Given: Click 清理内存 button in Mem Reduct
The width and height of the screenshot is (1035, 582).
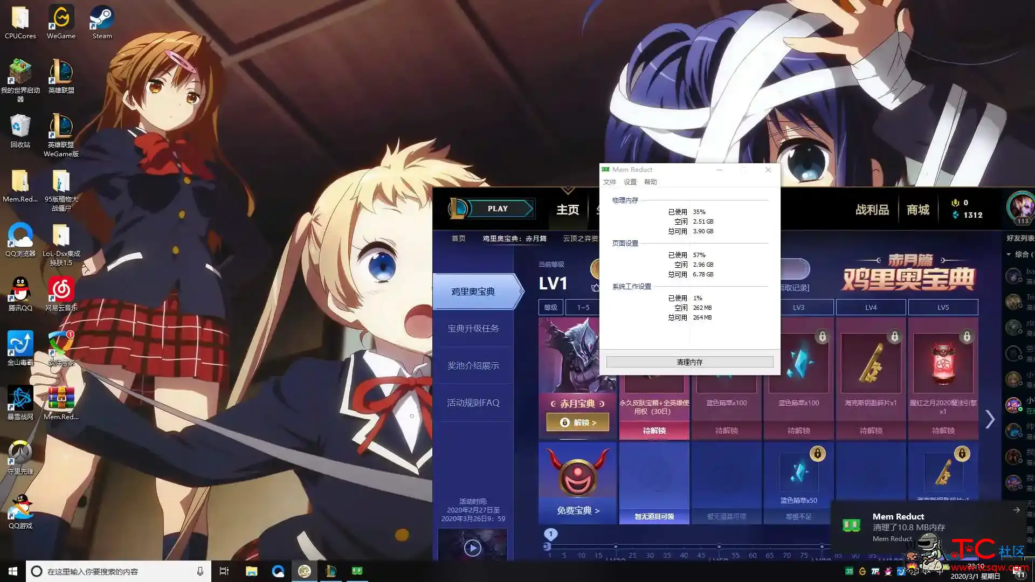Looking at the screenshot, I should pyautogui.click(x=689, y=362).
